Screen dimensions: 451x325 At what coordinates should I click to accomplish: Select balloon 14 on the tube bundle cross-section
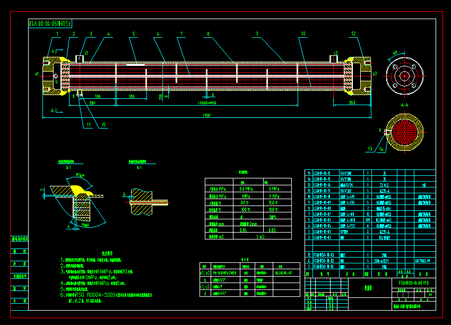pos(381,149)
